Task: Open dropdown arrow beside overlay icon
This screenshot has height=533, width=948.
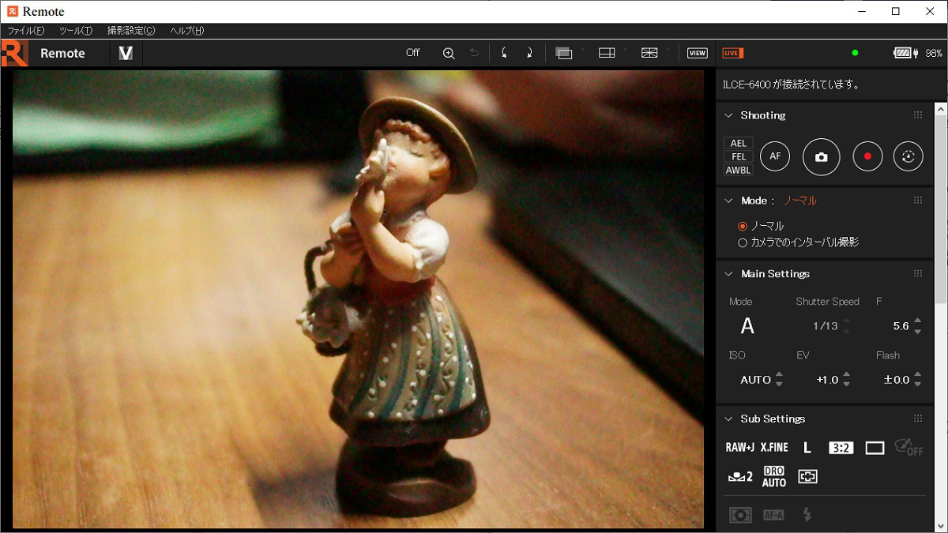Action: (582, 50)
